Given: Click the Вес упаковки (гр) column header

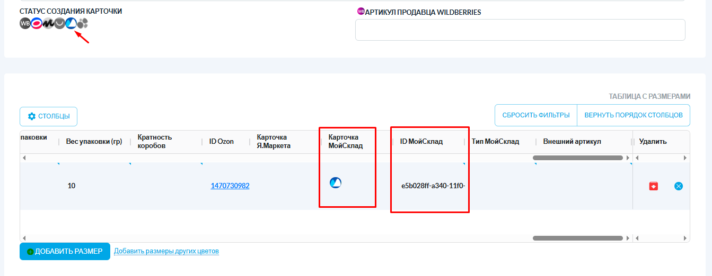Looking at the screenshot, I should (x=94, y=142).
